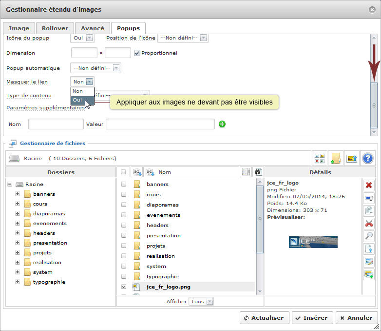Switch to the Avancé tab
Screen dimensions: 381x331
pyautogui.click(x=92, y=28)
